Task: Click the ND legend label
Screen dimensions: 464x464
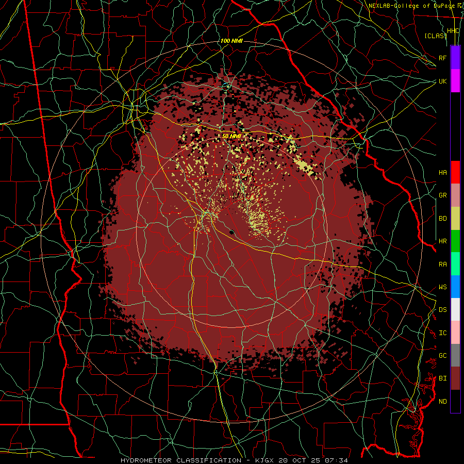Action: point(443,402)
